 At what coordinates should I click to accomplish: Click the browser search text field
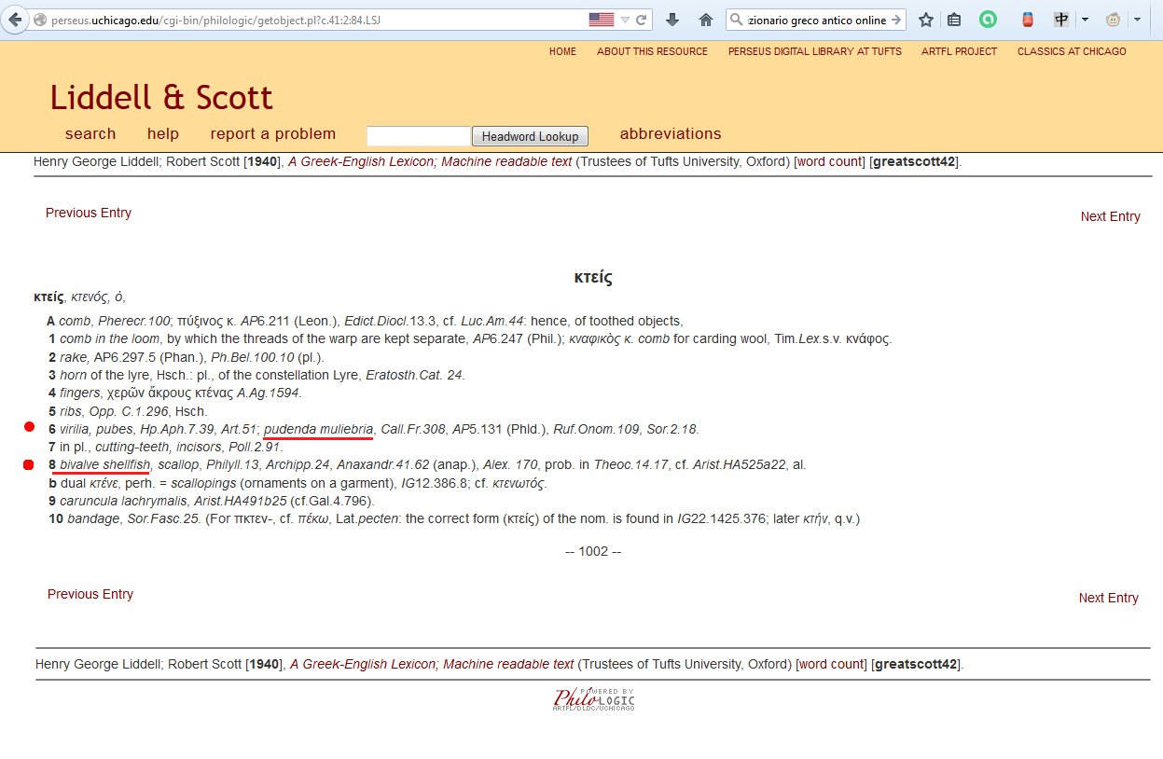coord(817,20)
